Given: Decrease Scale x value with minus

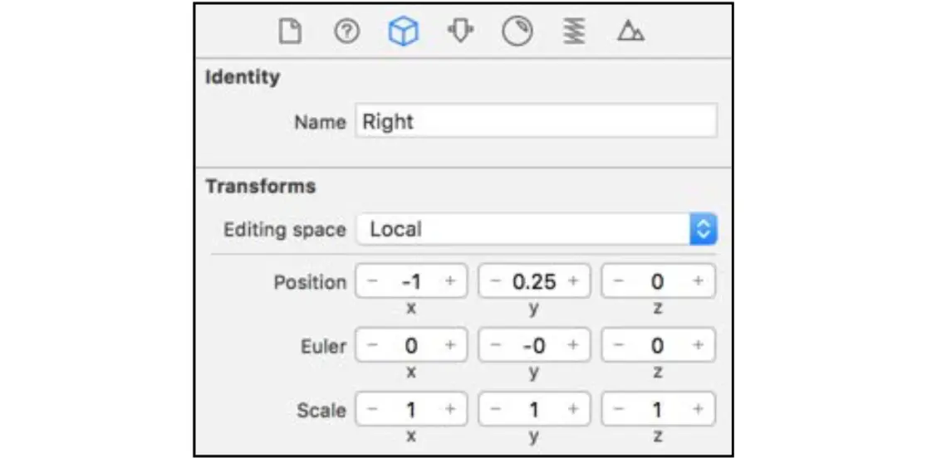Looking at the screenshot, I should [x=372, y=409].
